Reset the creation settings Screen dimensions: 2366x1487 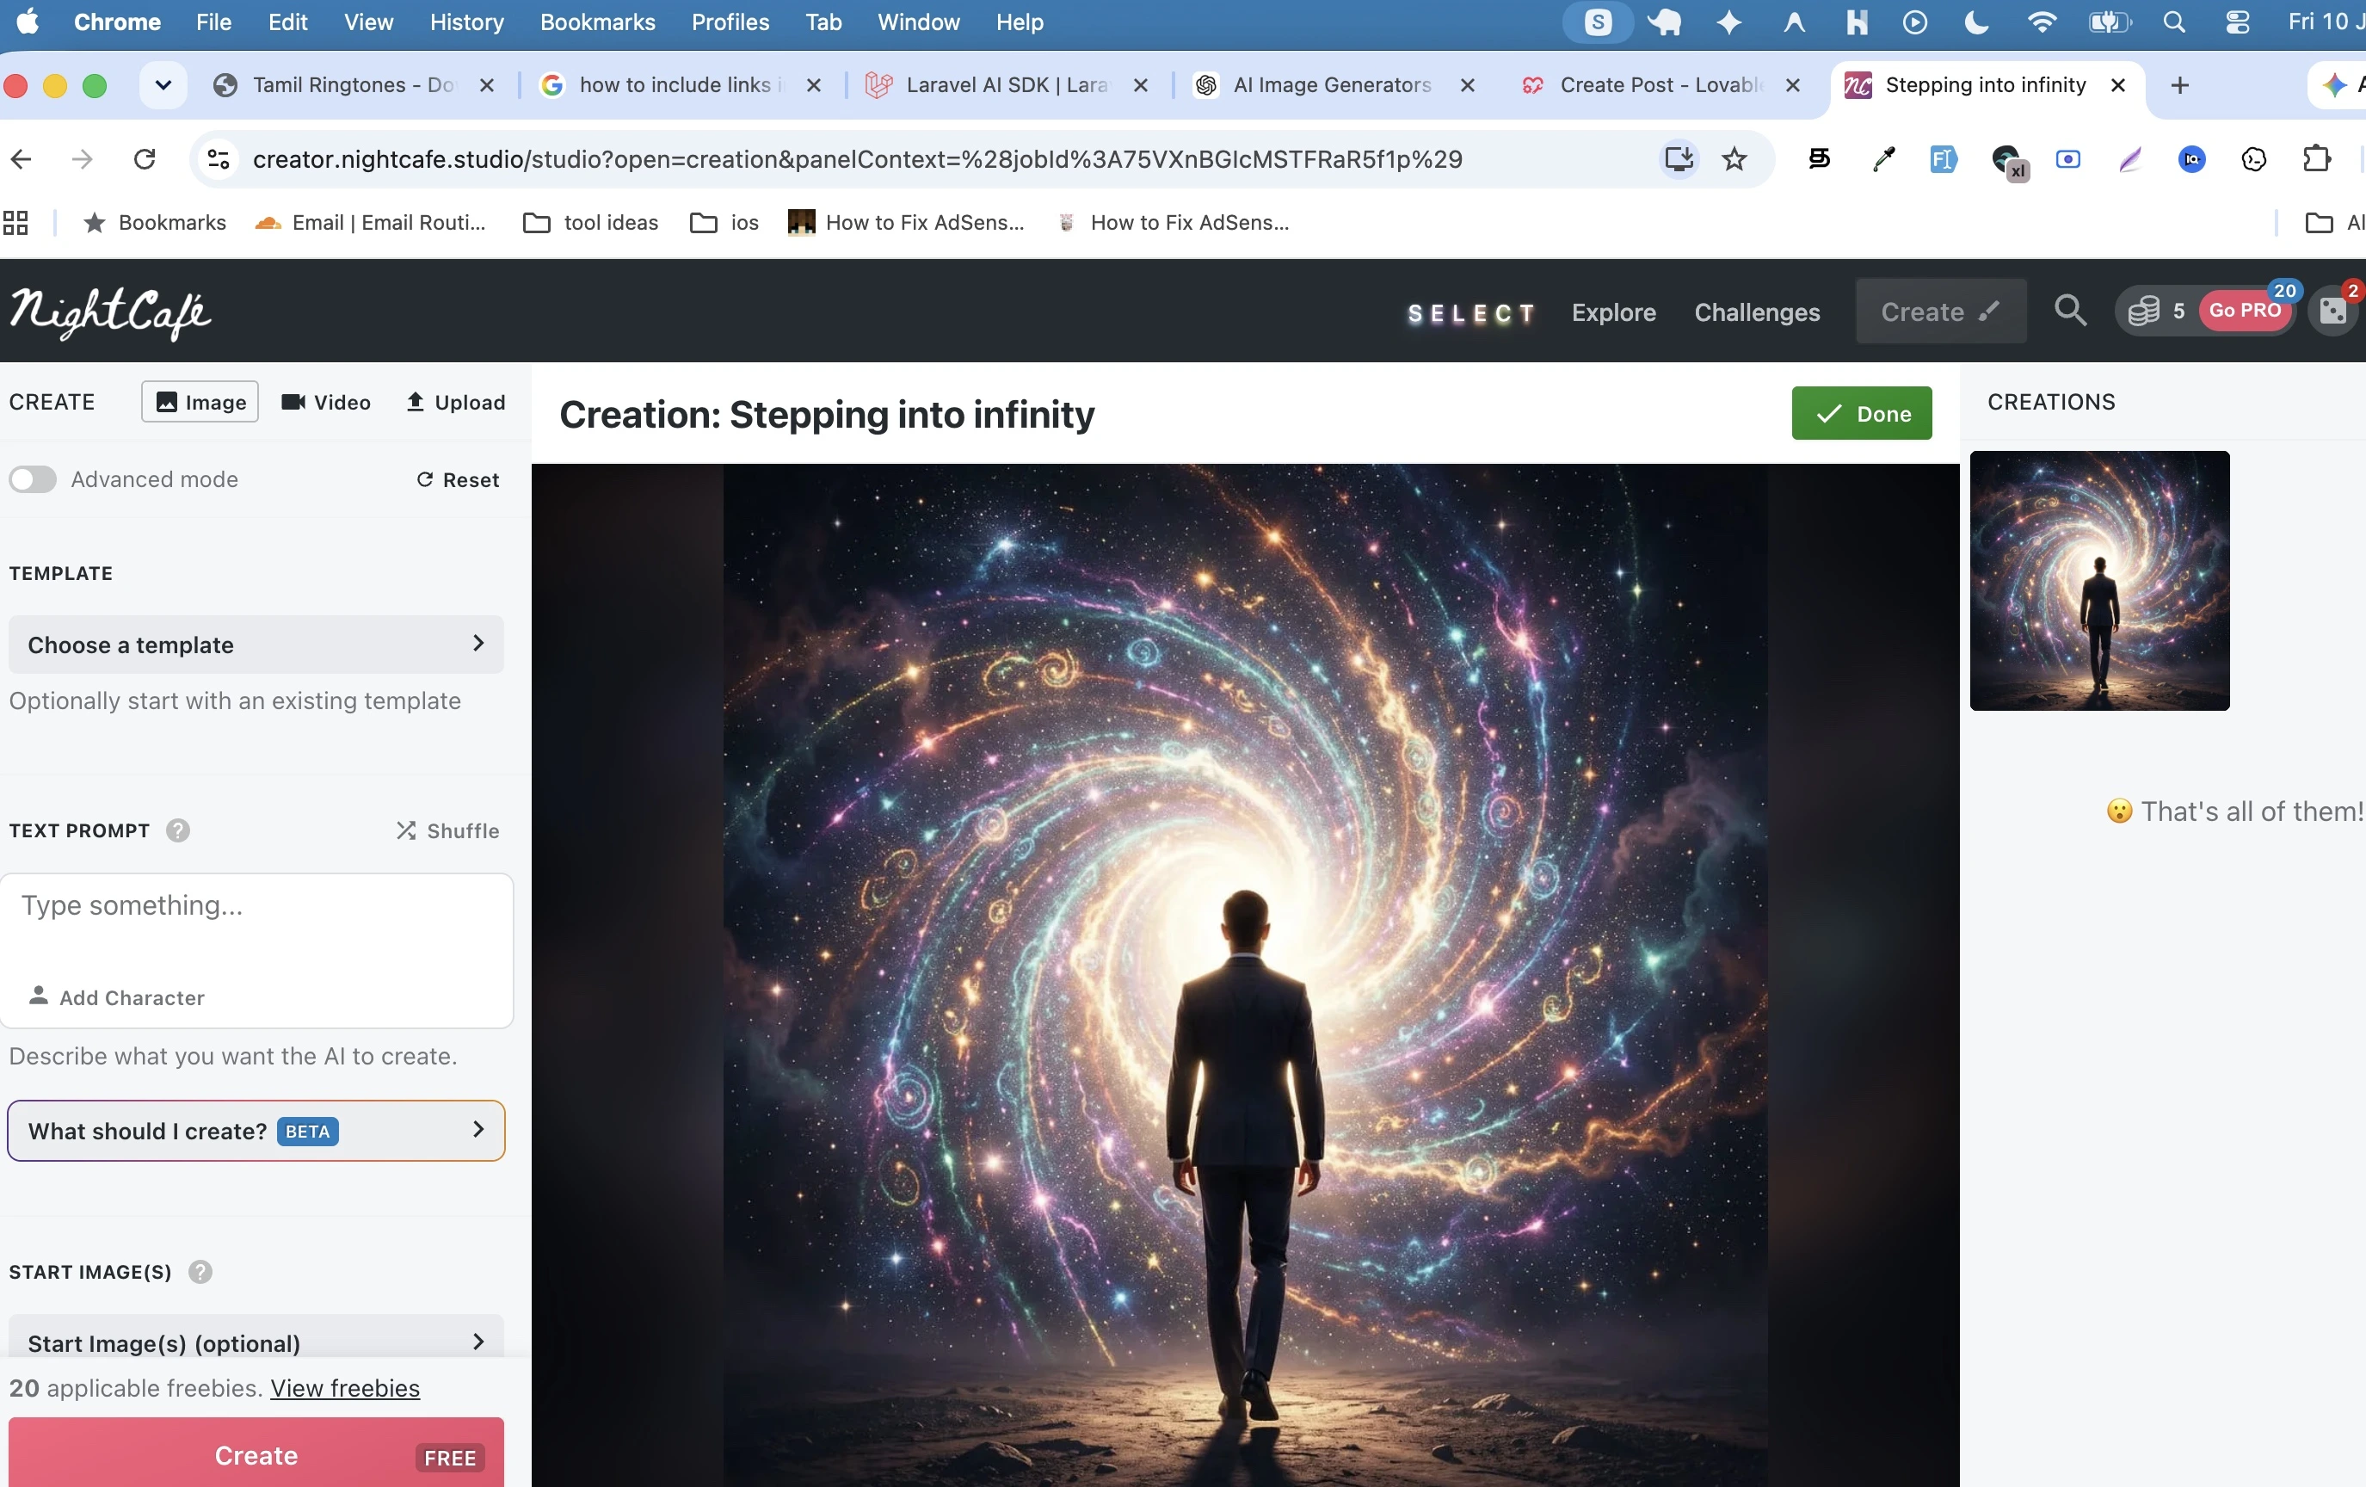coord(458,479)
